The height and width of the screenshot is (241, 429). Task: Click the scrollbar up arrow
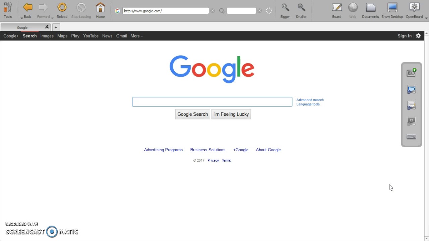pos(426,33)
